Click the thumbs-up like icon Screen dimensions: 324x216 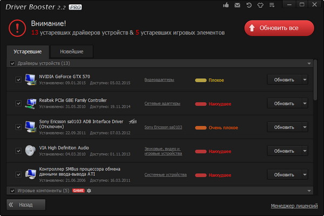226,5
